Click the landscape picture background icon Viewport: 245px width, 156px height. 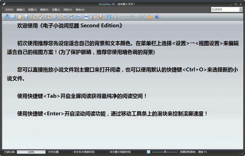pyautogui.click(x=86, y=17)
